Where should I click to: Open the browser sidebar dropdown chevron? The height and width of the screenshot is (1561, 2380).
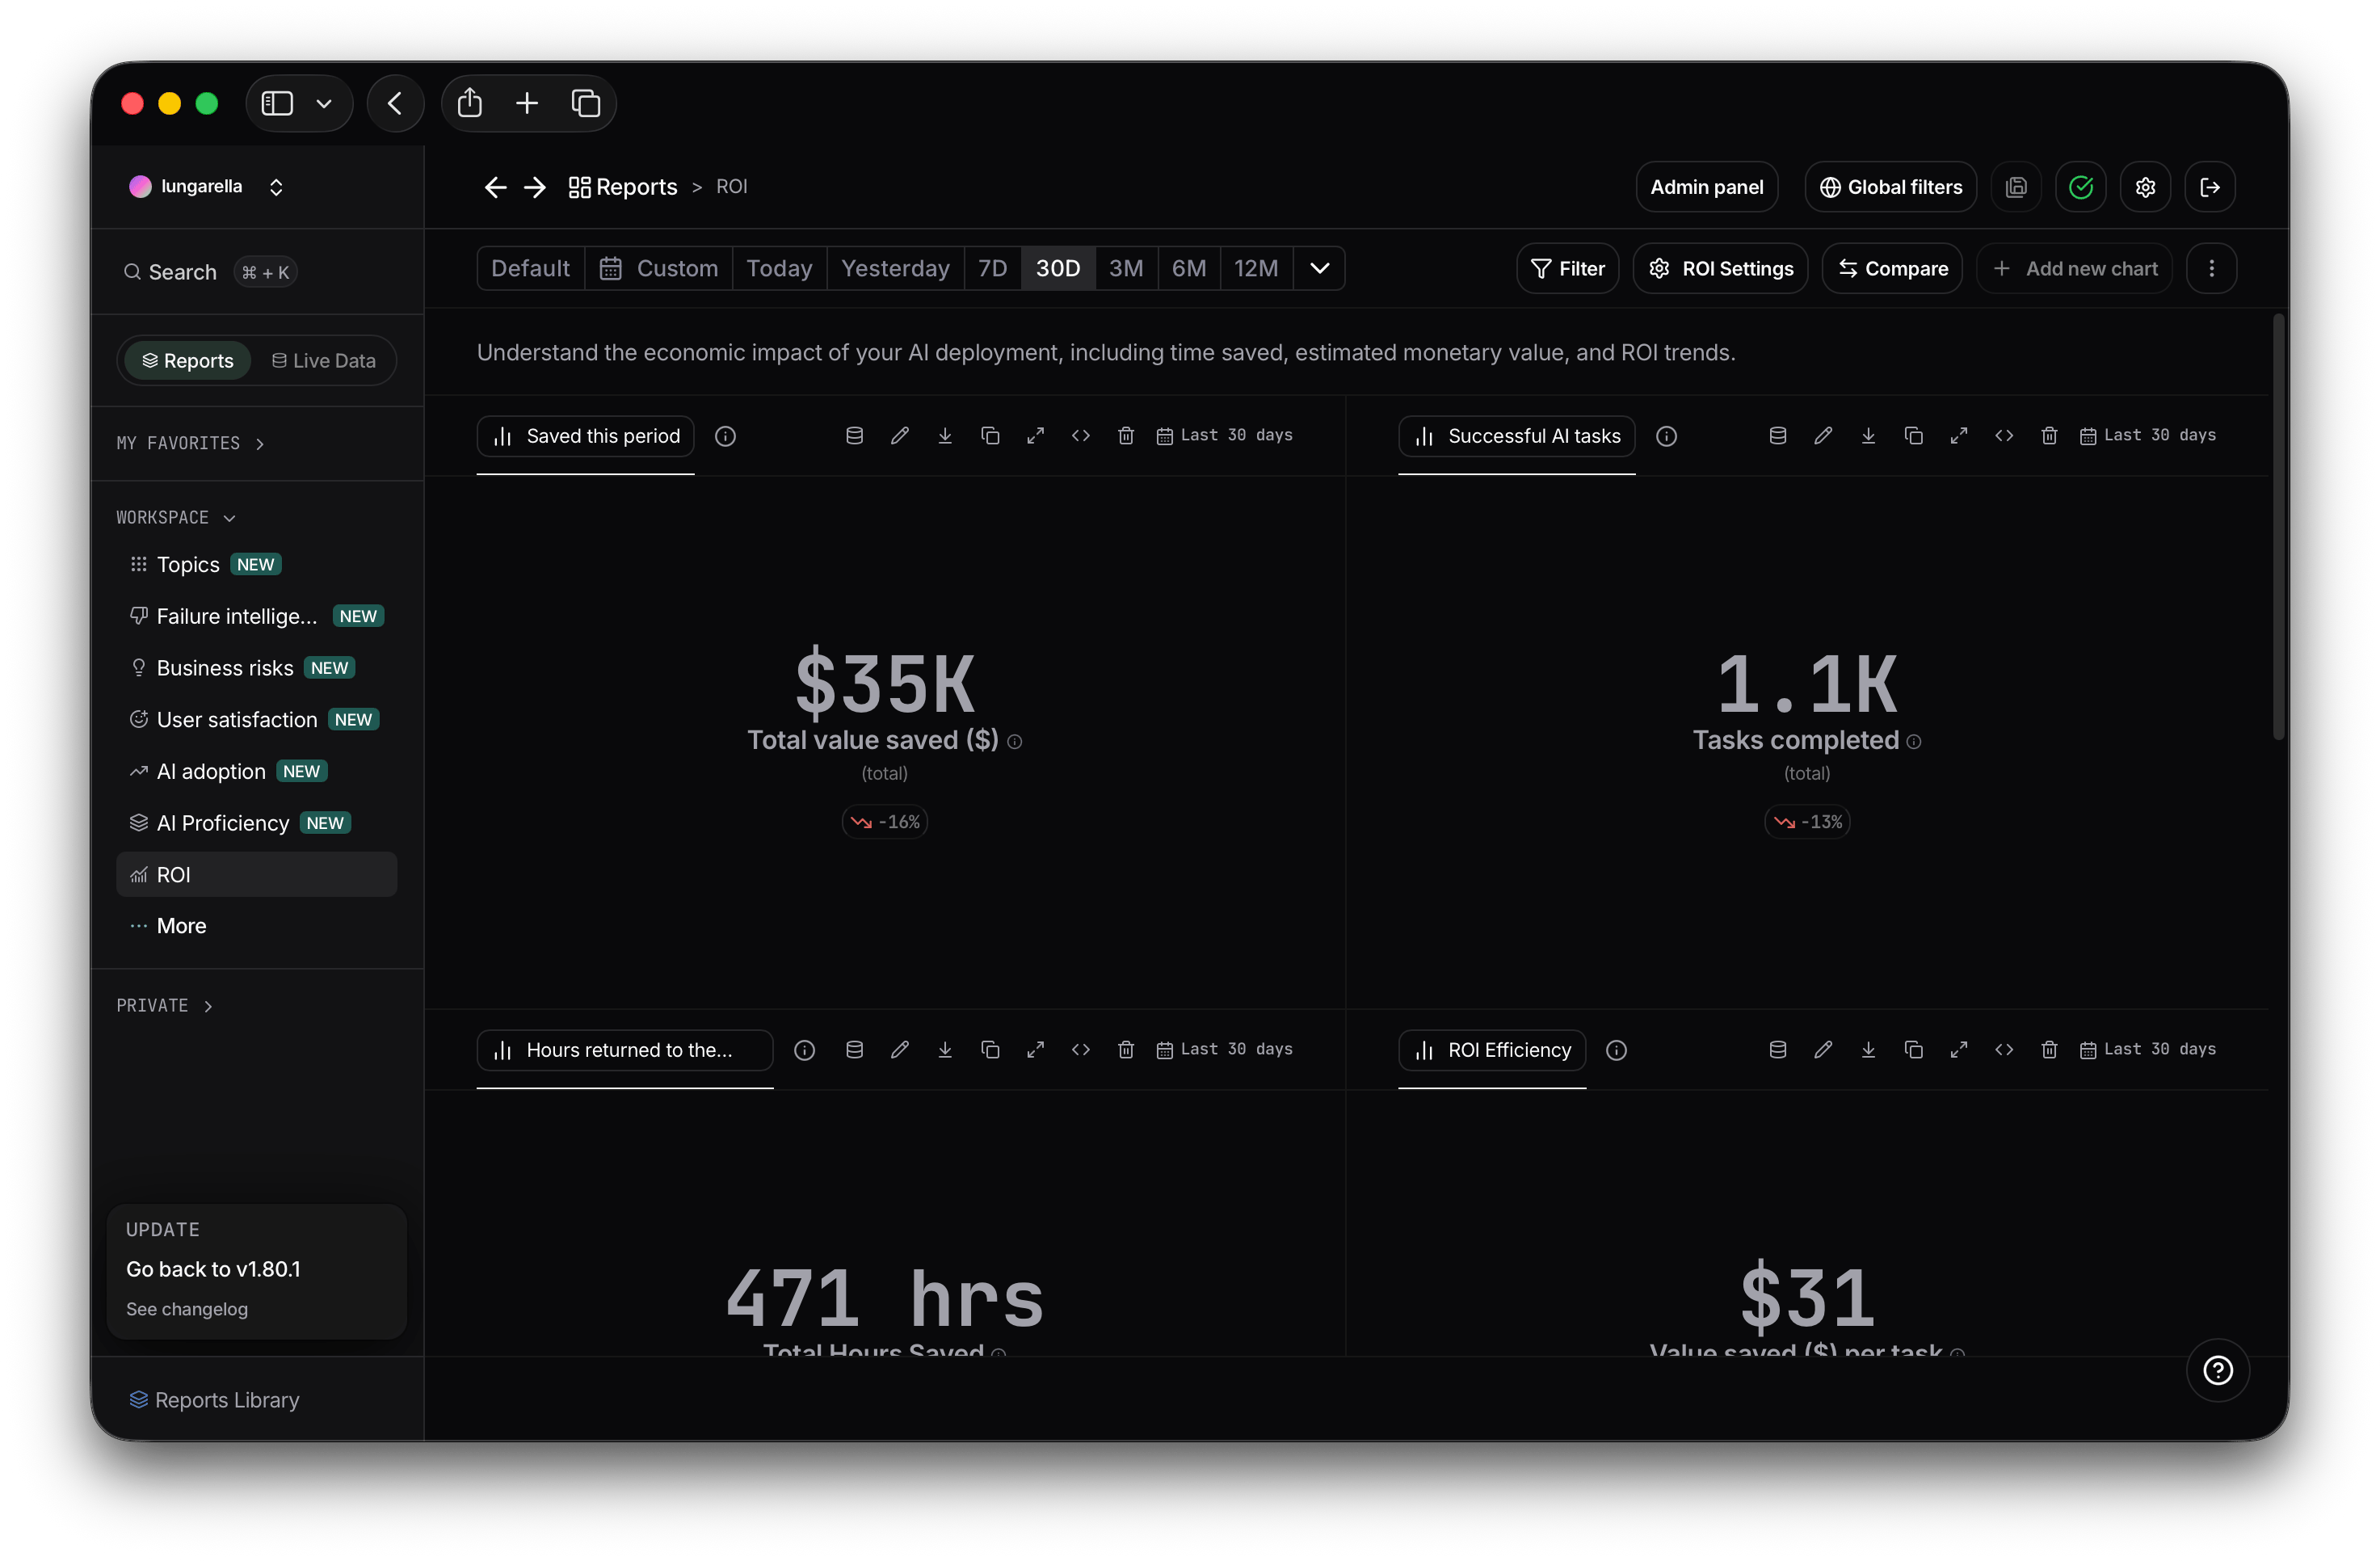(x=324, y=103)
